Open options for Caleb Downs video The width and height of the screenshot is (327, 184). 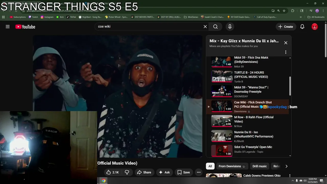290,176
